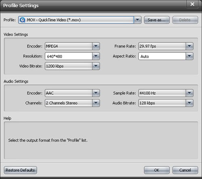The height and width of the screenshot is (179, 202).
Task: Expand the Aspect Ratio Auto dropdown
Action: coord(189,56)
